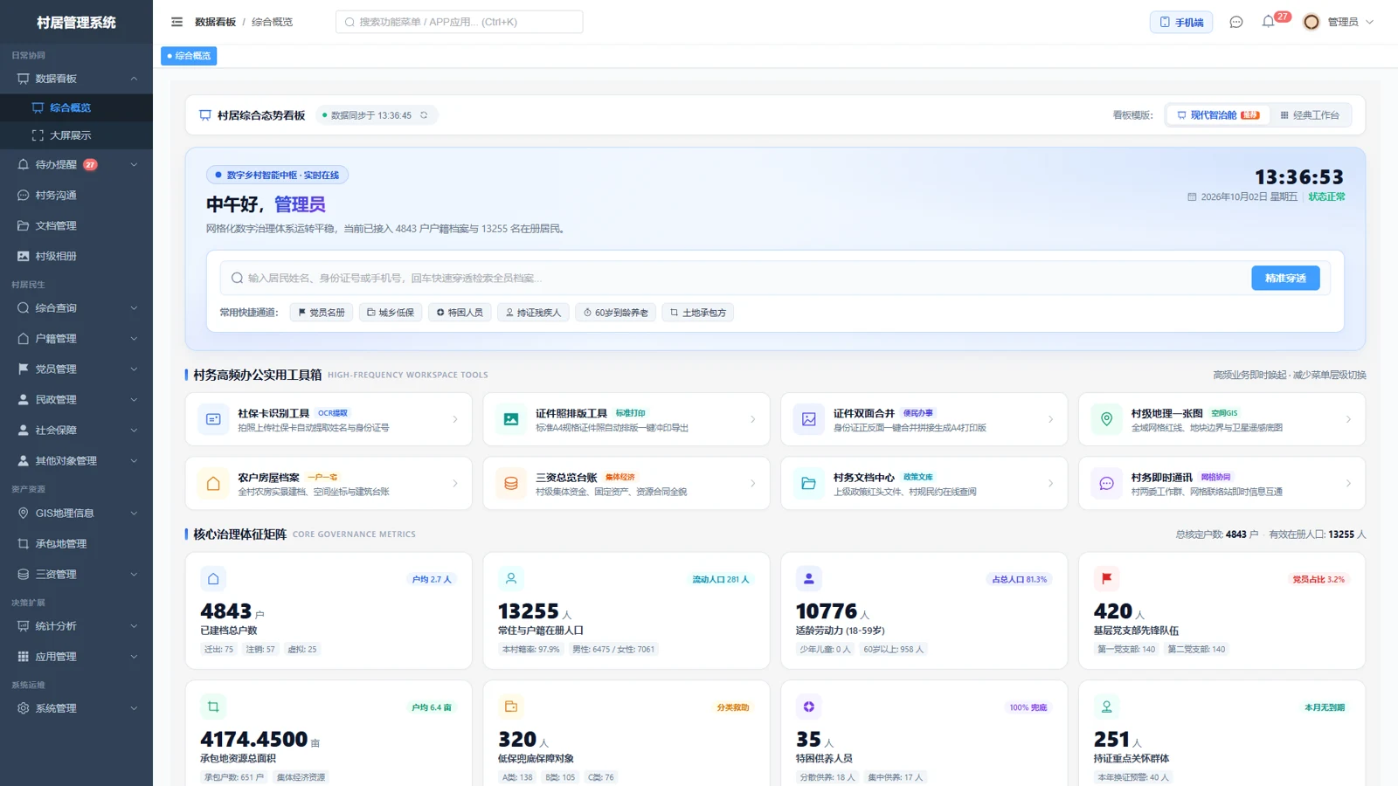This screenshot has height=786, width=1398.
Task: Expand the 待办提醒 sidebar menu
Action: pos(76,164)
